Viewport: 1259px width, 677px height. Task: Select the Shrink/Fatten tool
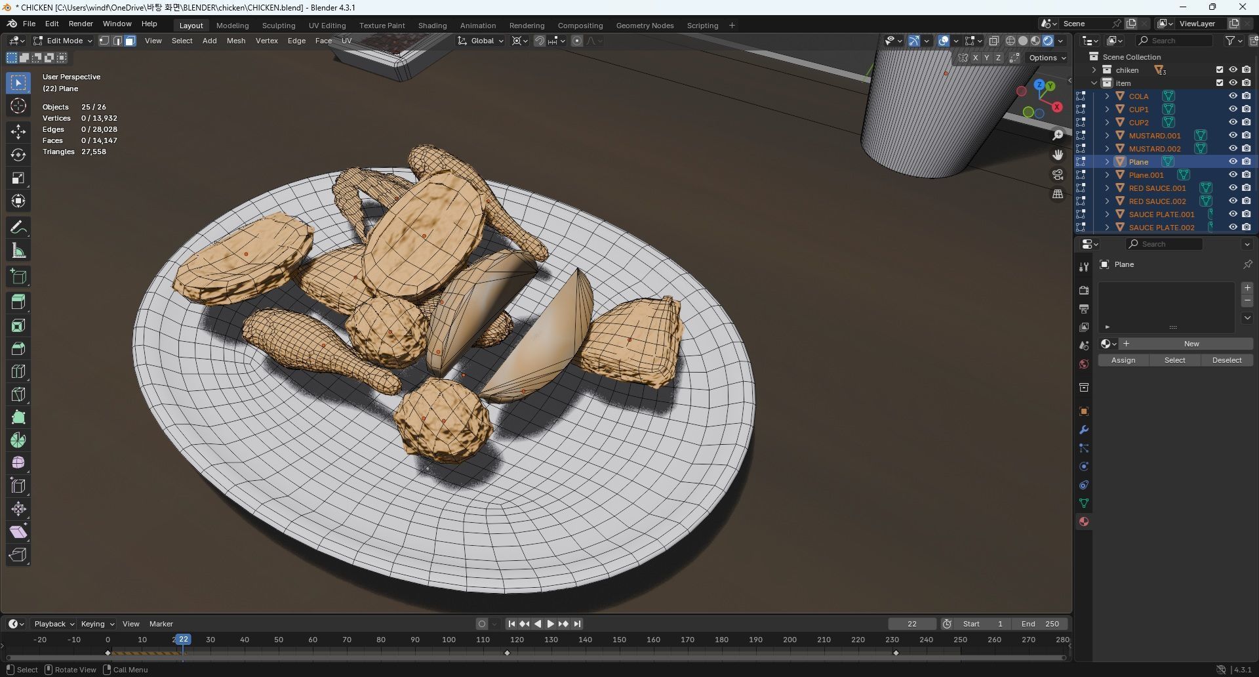coord(18,509)
